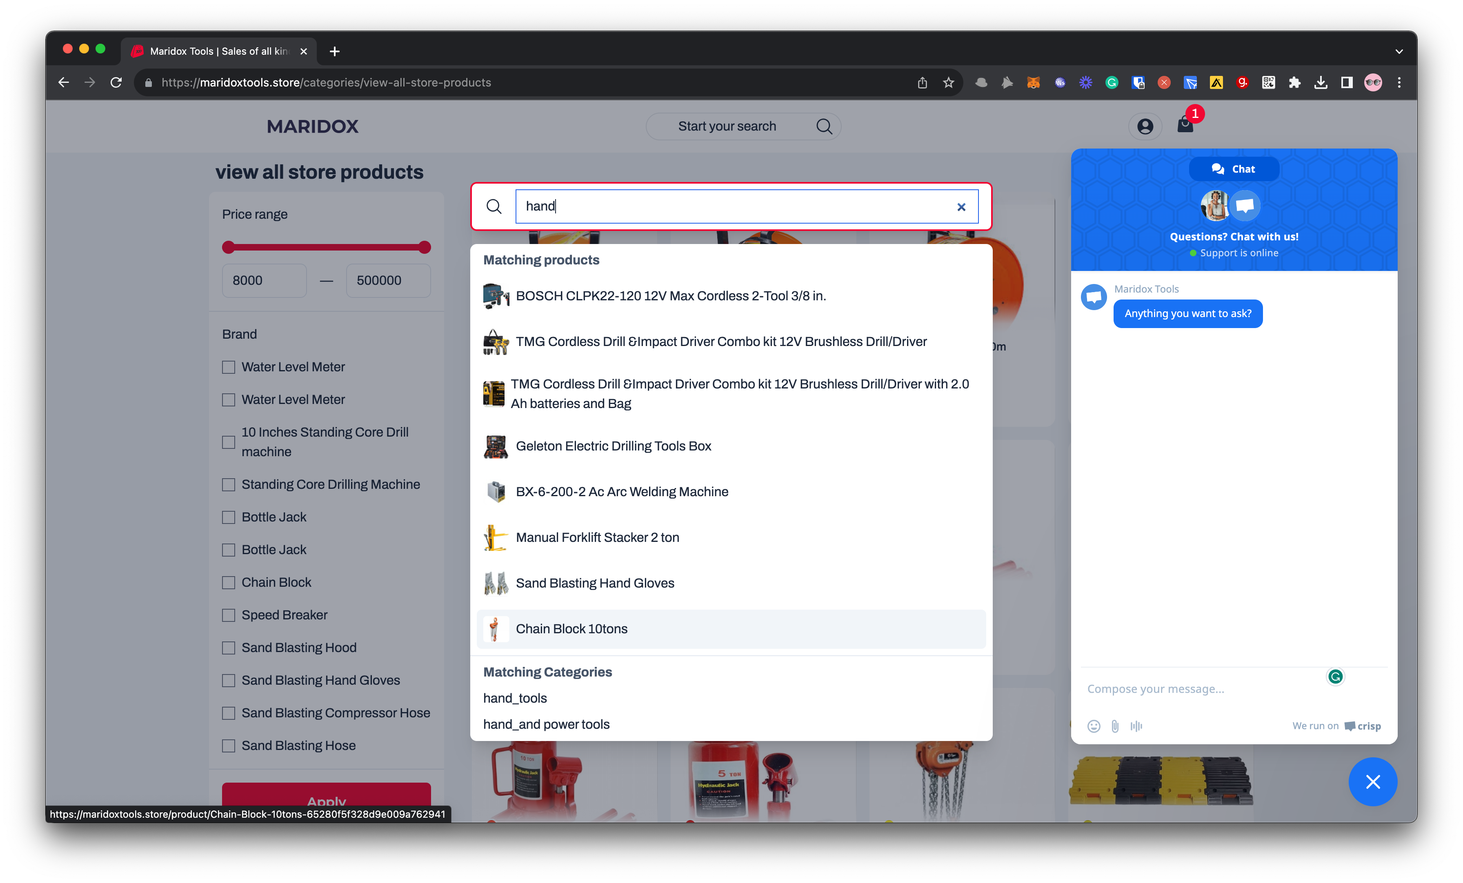
Task: Open the MetaMask fox extension
Action: pos(1033,82)
